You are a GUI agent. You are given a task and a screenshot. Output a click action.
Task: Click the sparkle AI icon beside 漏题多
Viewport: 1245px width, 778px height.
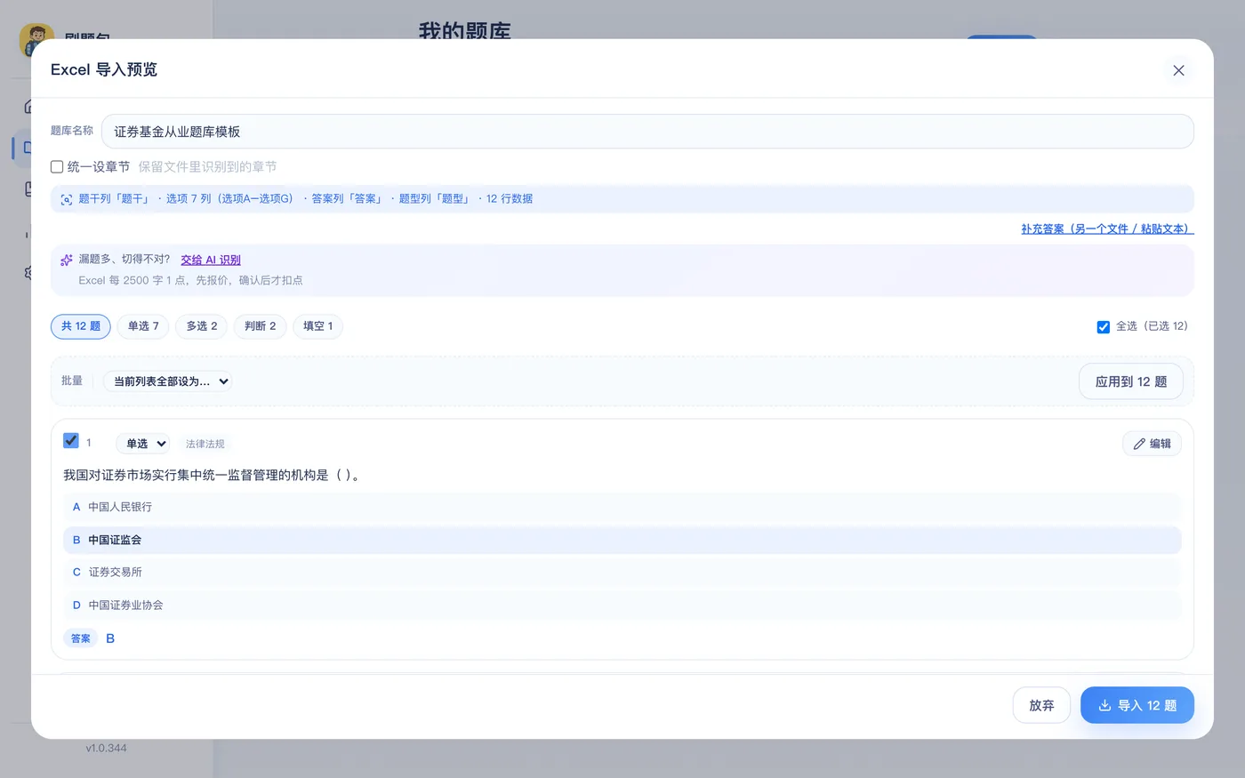coord(67,260)
